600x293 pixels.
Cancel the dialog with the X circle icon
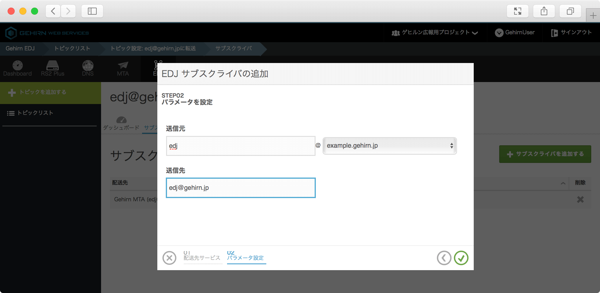coord(169,258)
